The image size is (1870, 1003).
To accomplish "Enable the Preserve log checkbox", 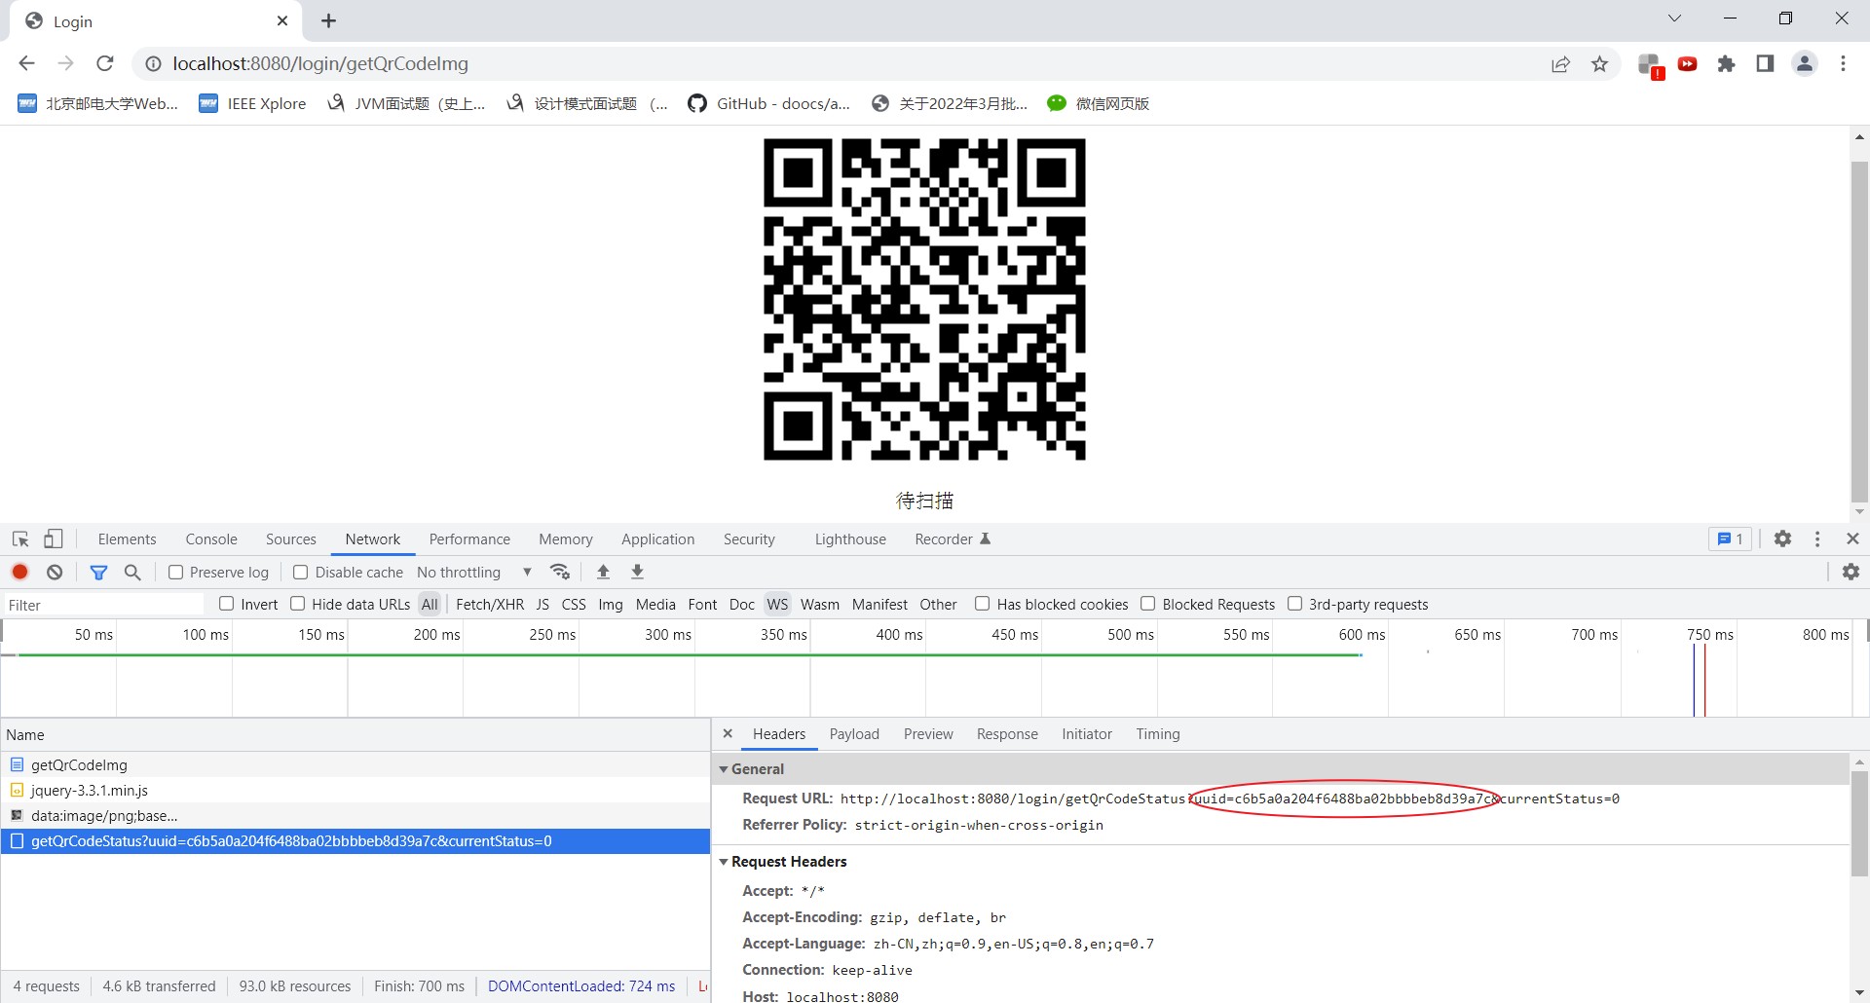I will [176, 573].
